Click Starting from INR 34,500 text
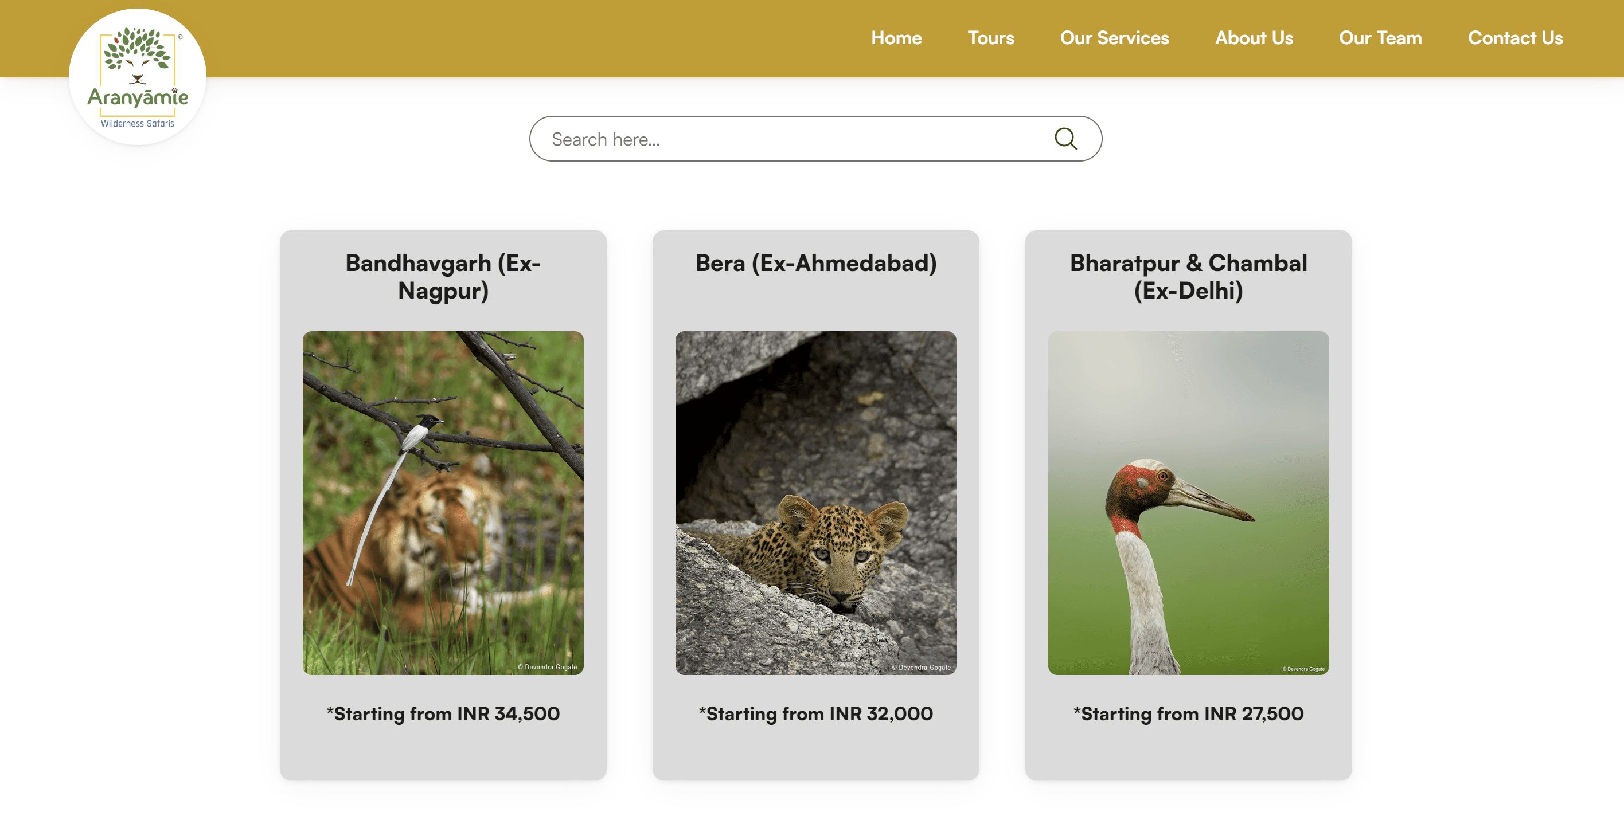The height and width of the screenshot is (832, 1624). click(x=443, y=713)
